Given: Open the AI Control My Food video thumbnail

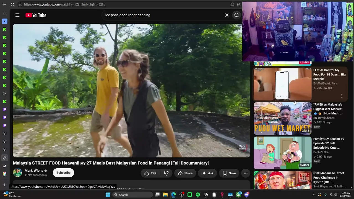Looking at the screenshot, I should 282,84.
